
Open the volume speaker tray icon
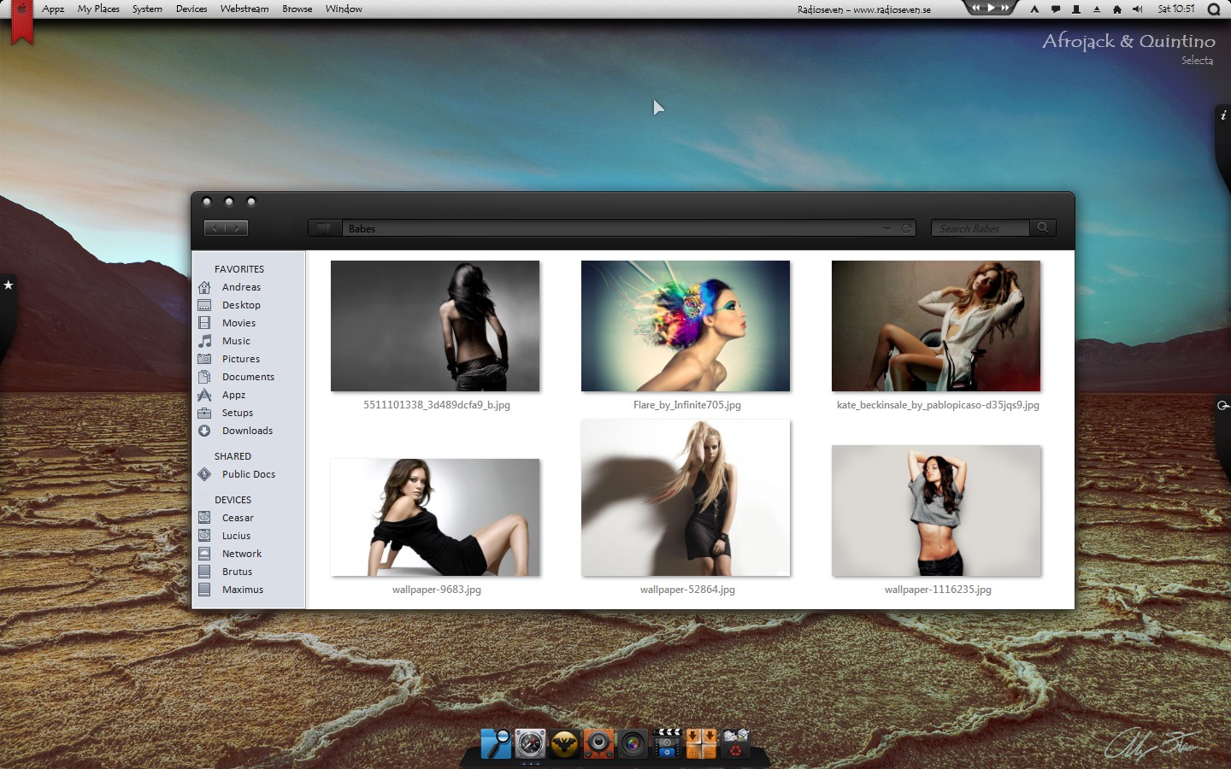tap(1138, 9)
